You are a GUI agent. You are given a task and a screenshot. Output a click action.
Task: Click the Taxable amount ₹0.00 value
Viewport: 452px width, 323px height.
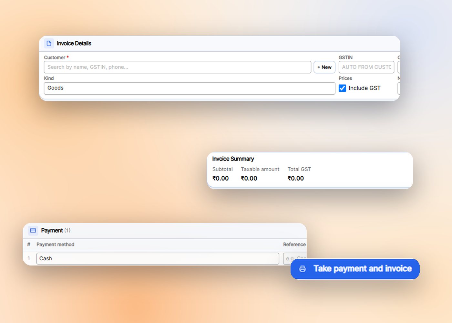tap(249, 178)
